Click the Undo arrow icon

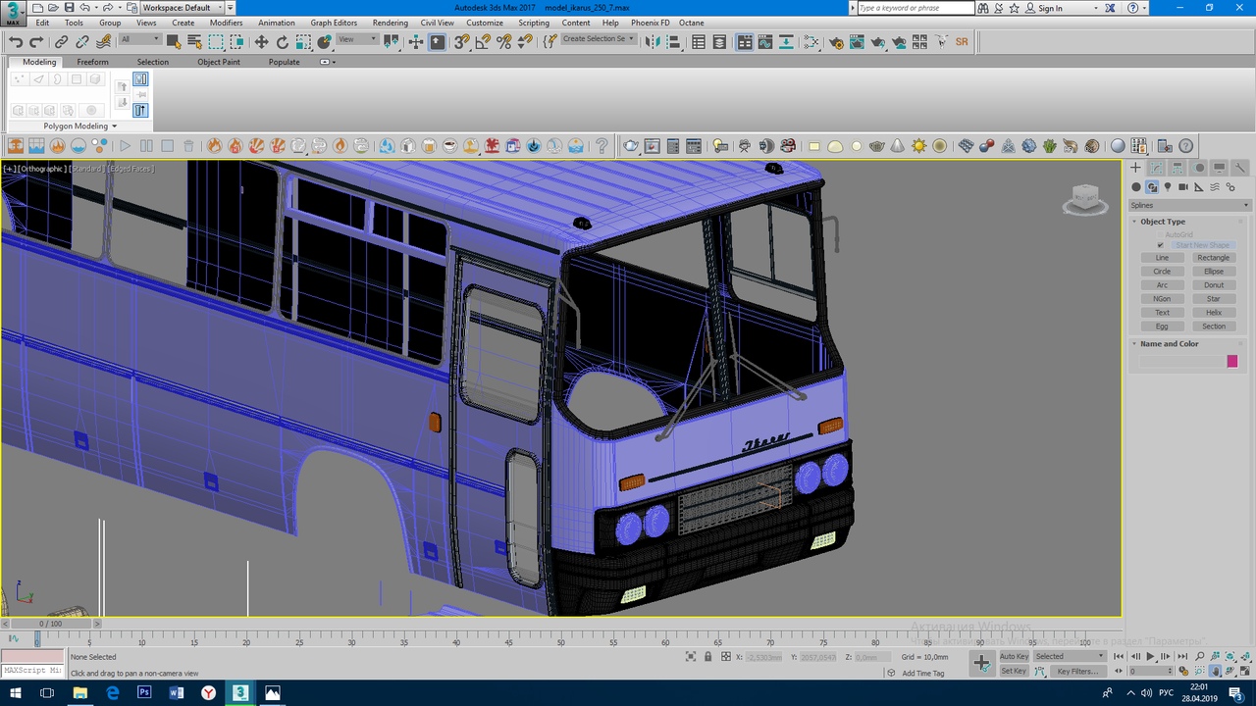click(x=16, y=42)
